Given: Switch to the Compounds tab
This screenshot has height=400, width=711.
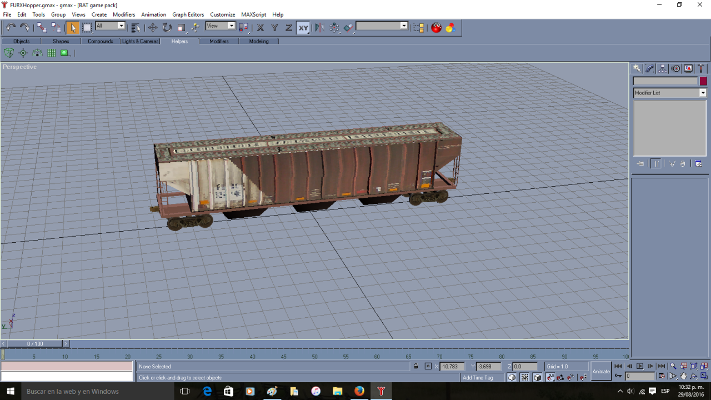Looking at the screenshot, I should click(x=101, y=41).
